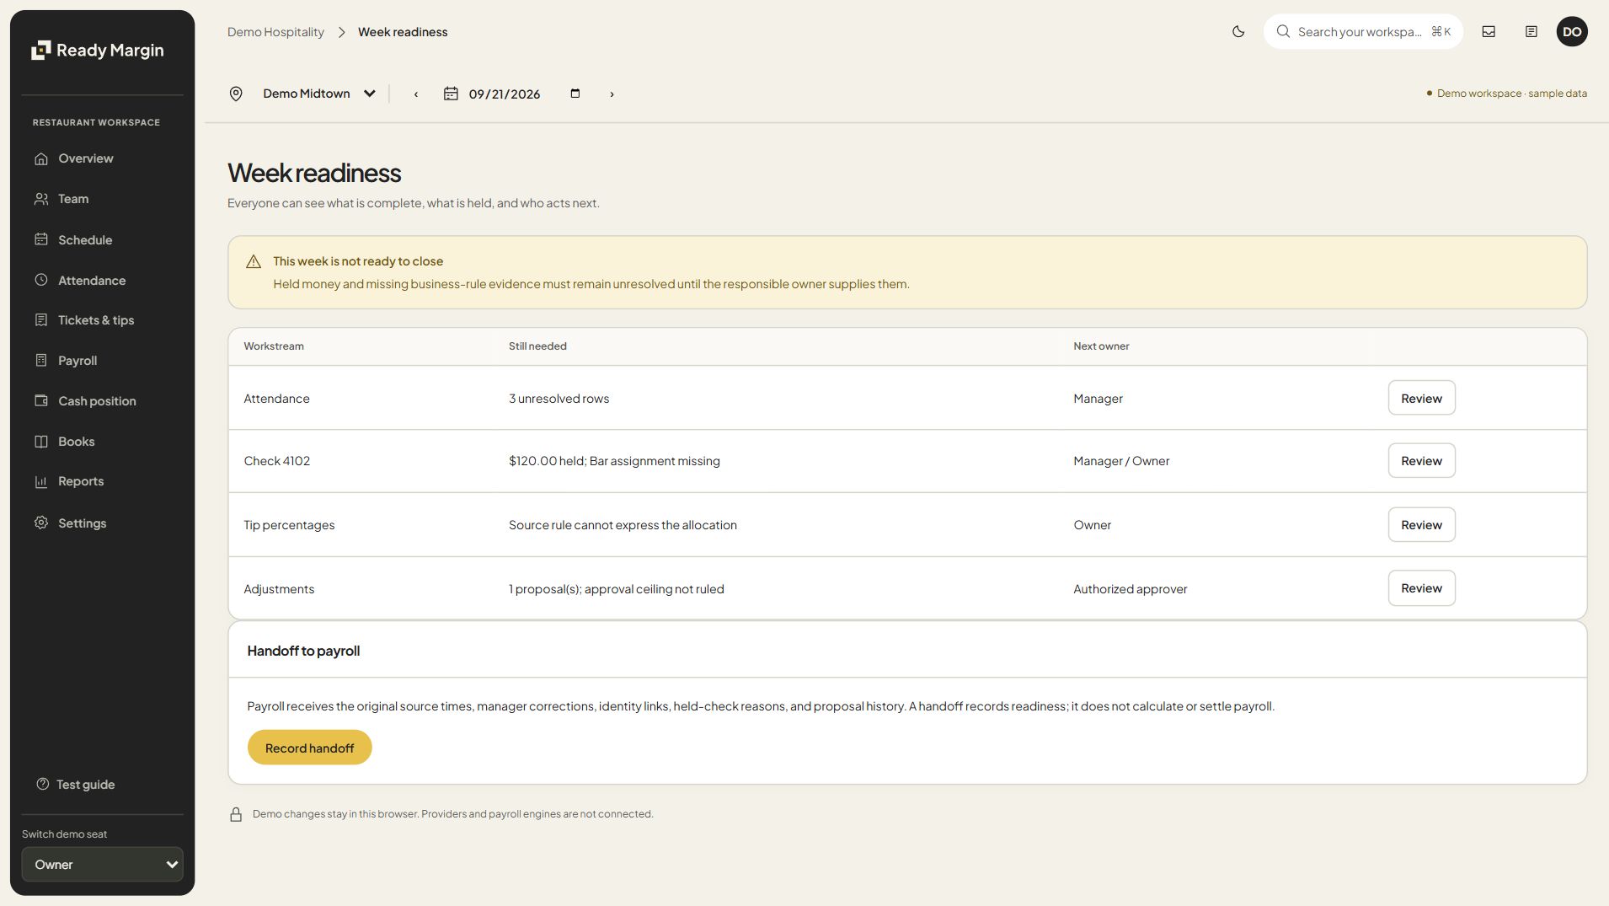
Task: Click the Demo Hospitality breadcrumb
Action: 275,32
